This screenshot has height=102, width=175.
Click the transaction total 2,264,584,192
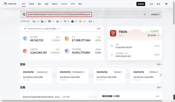point(39,53)
